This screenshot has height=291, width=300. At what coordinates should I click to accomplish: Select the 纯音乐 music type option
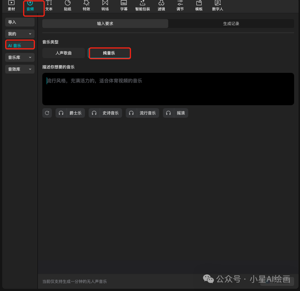tap(110, 53)
